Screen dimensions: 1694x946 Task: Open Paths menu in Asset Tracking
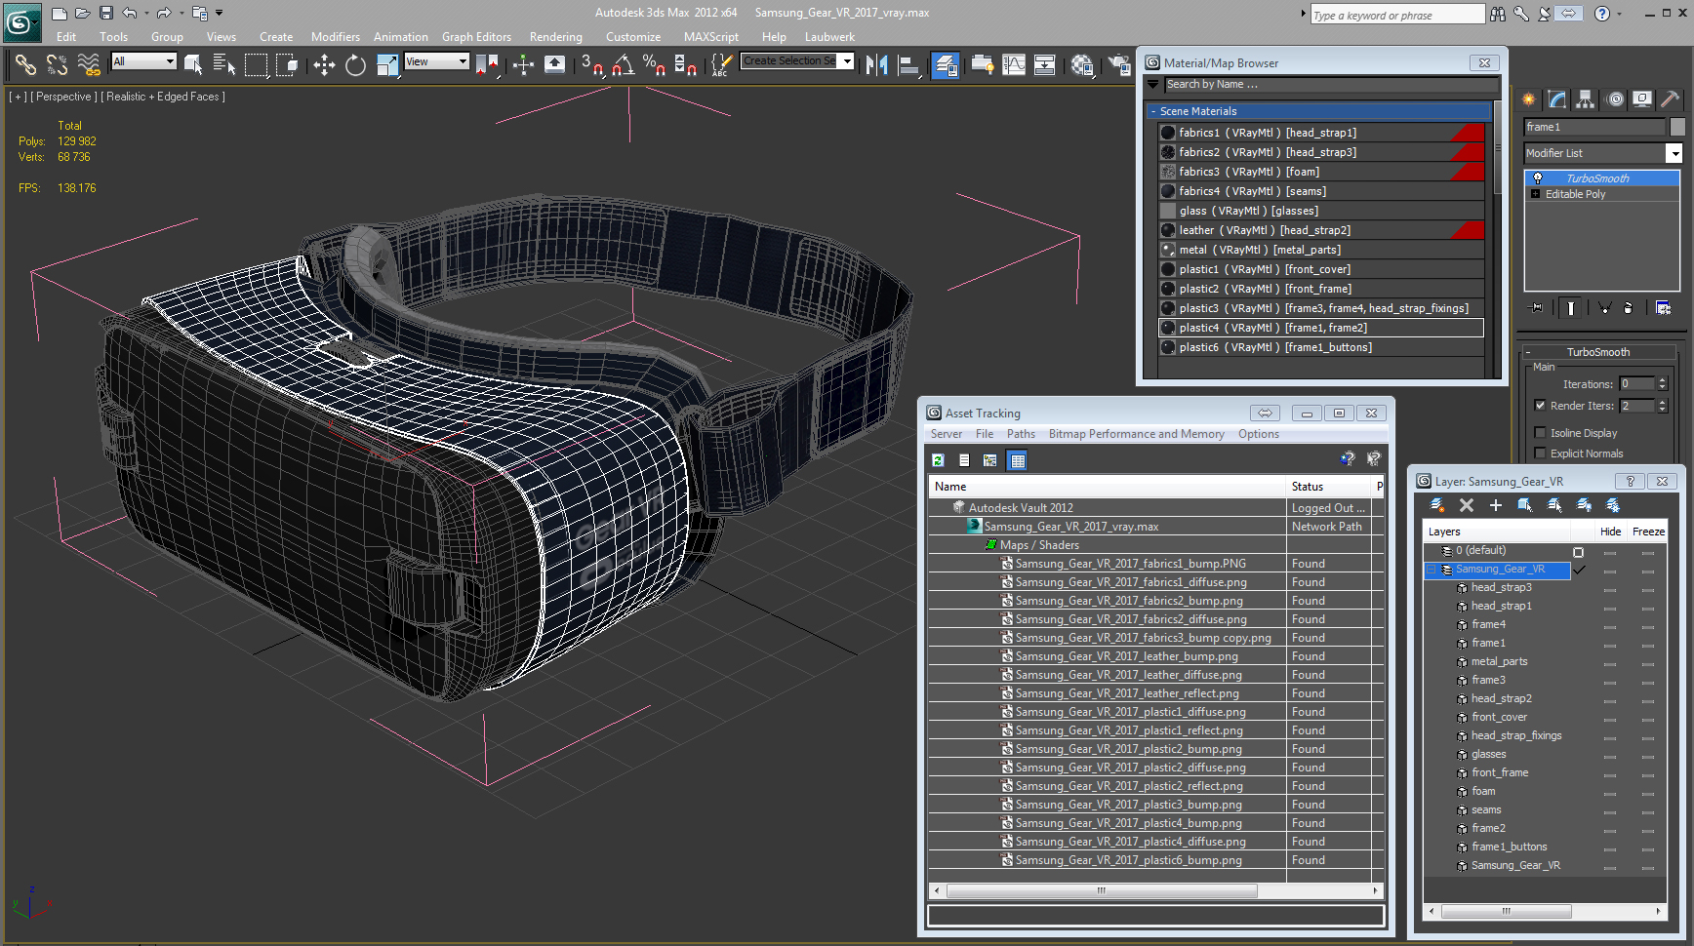point(1021,434)
